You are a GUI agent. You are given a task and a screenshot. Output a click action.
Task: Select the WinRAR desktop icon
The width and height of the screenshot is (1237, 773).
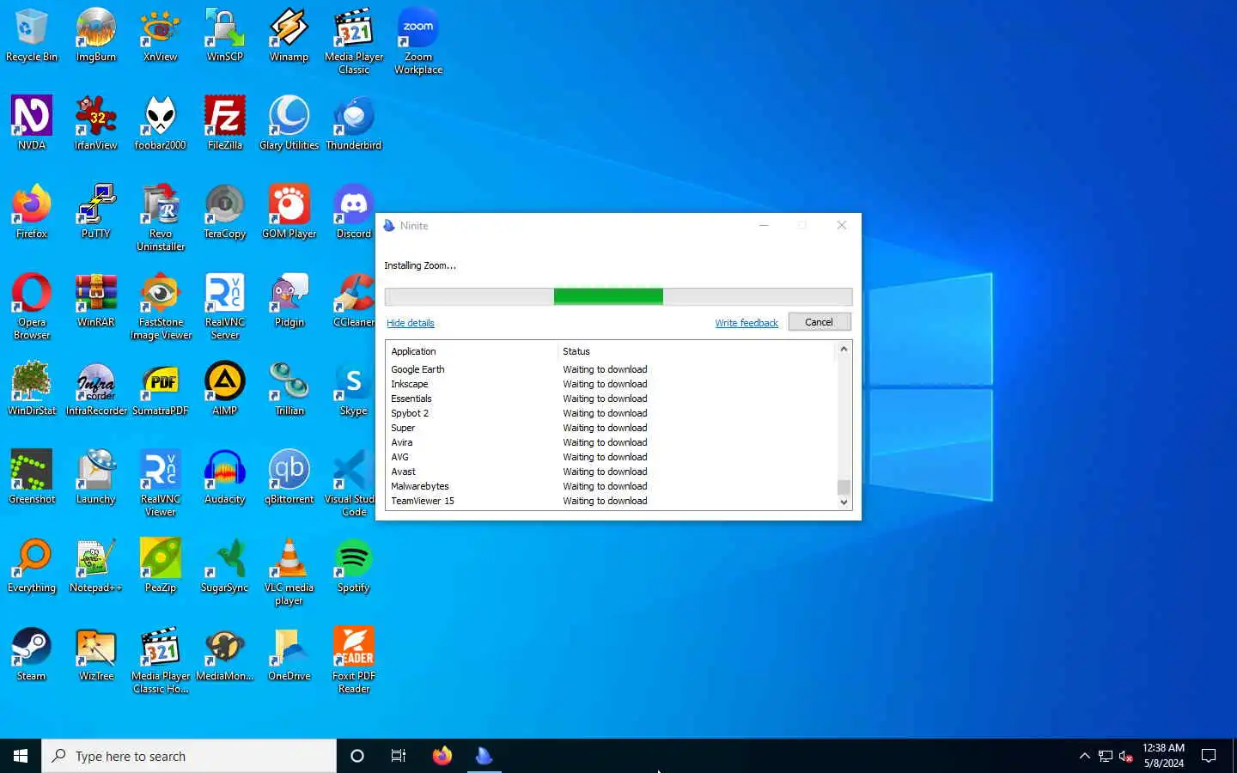pos(95,300)
